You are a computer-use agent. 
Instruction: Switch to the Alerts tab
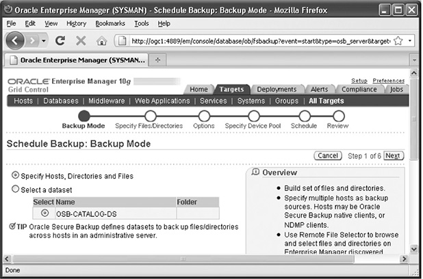coord(319,89)
